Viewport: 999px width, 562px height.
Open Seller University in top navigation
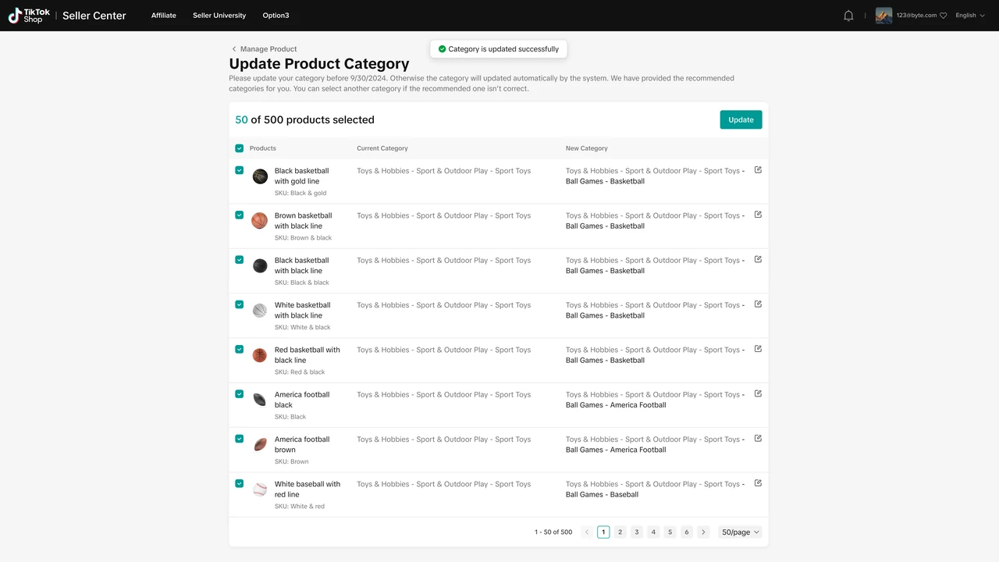(x=219, y=16)
